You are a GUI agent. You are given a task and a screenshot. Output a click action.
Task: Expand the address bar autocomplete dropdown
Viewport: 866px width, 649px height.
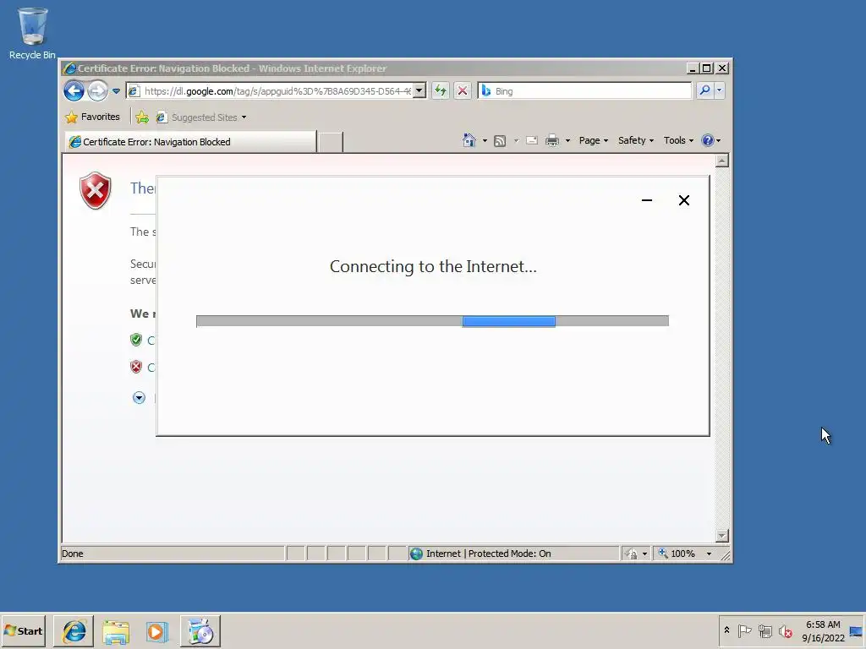(419, 90)
